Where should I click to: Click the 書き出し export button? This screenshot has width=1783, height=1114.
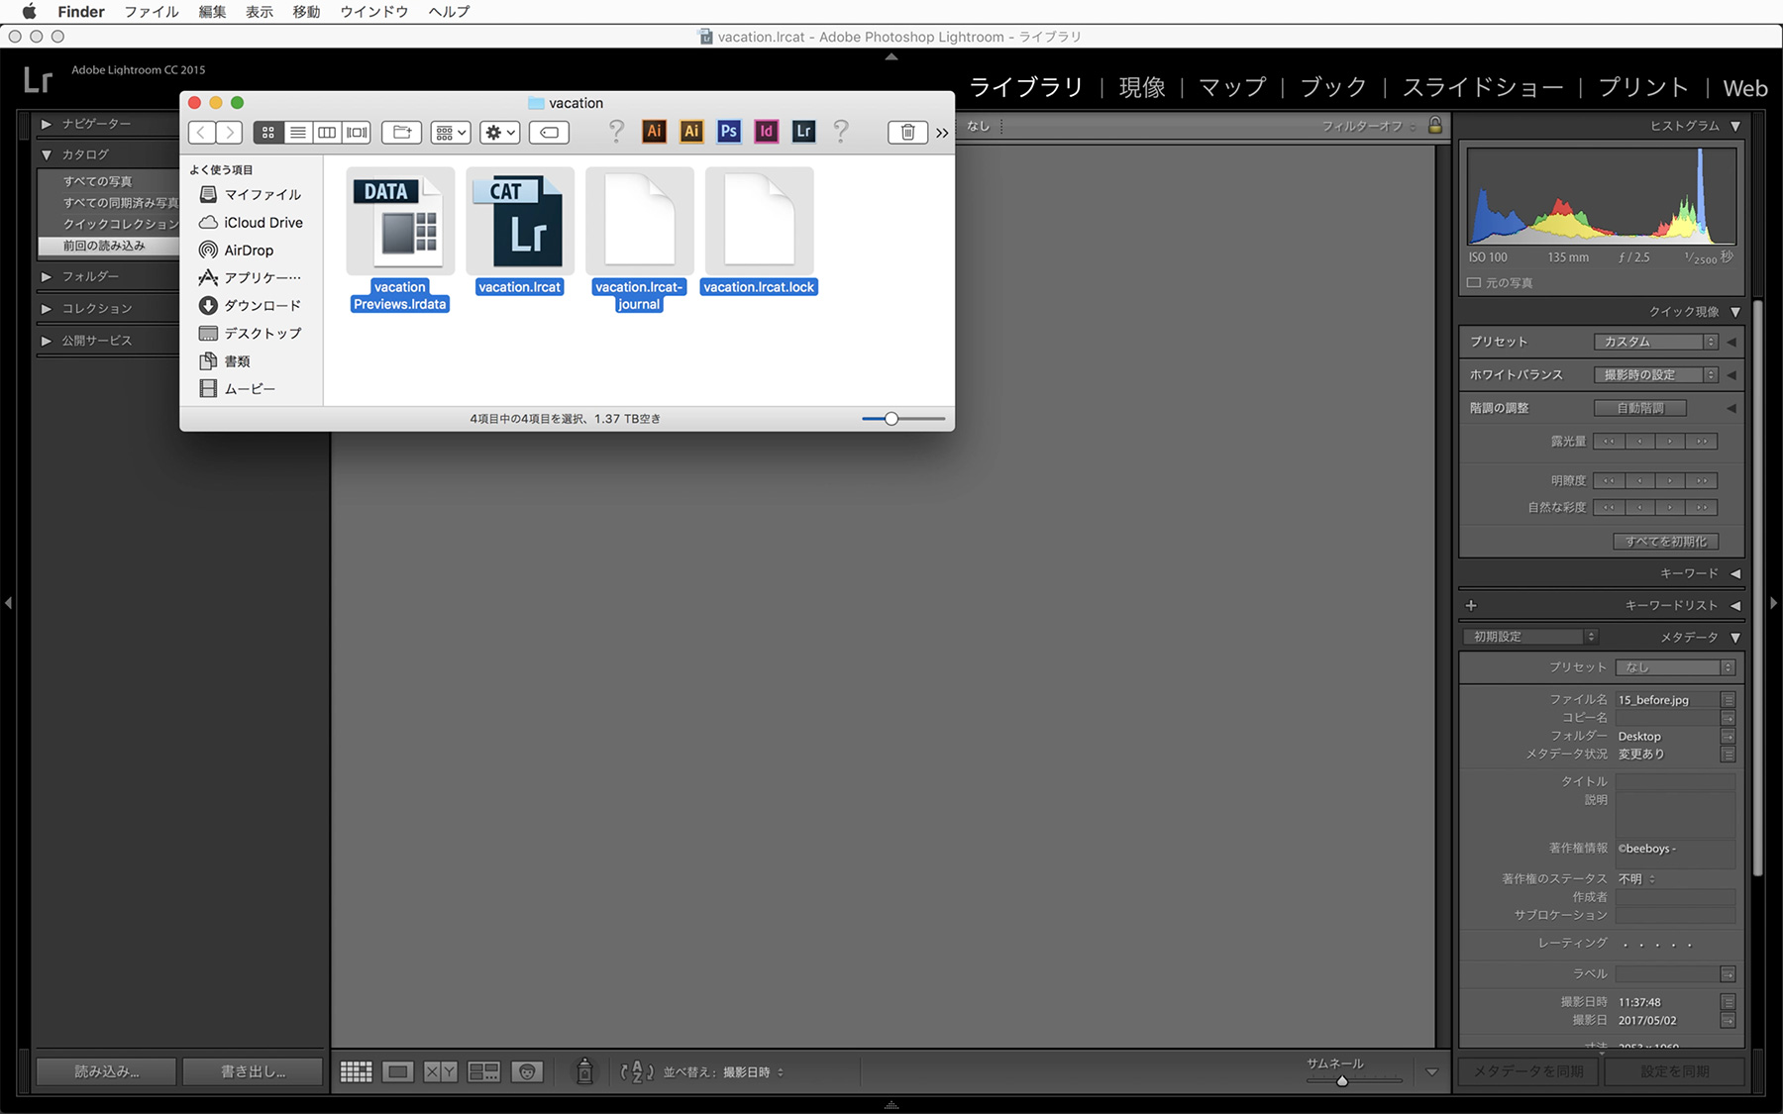click(x=253, y=1071)
